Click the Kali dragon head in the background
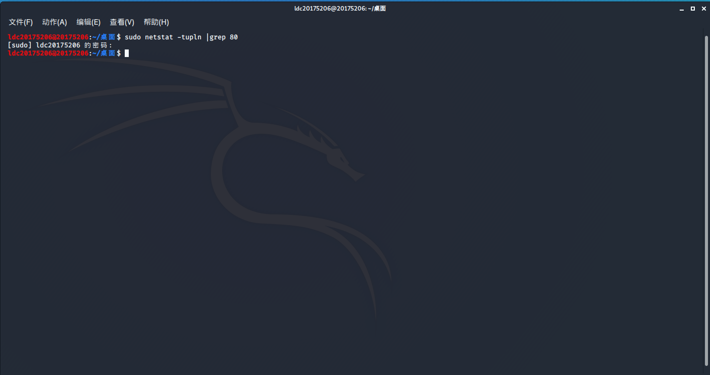The width and height of the screenshot is (710, 375). pos(338,156)
